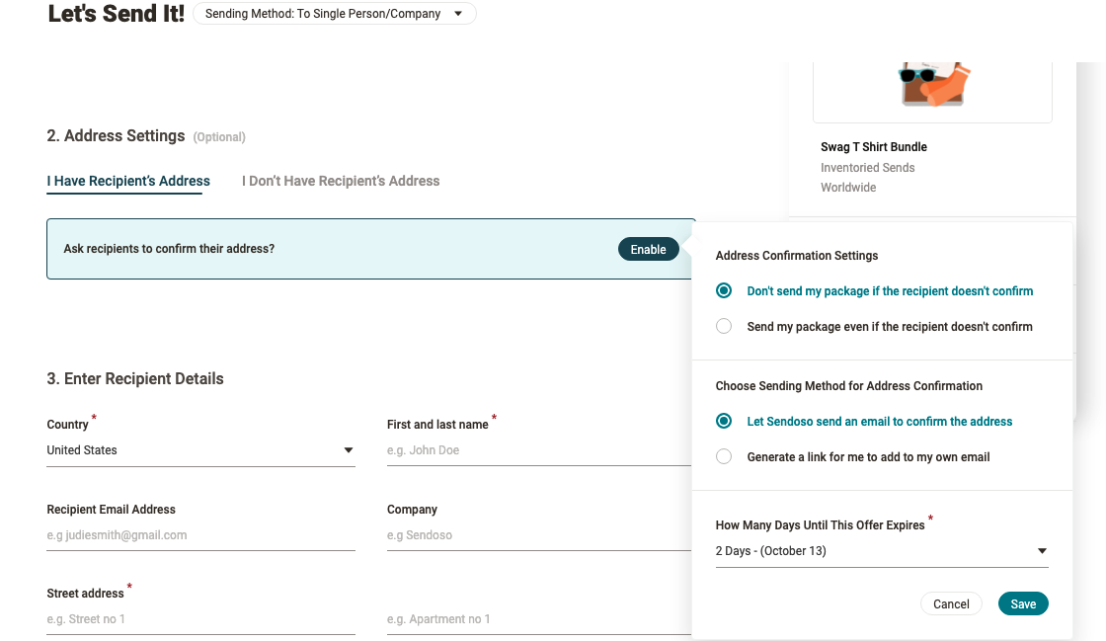The width and height of the screenshot is (1106, 641).
Task: Focus the Recipient Email Address field
Action: (x=200, y=535)
